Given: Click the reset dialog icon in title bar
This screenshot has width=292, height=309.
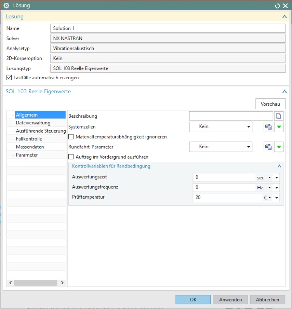Looking at the screenshot, I should 277,6.
